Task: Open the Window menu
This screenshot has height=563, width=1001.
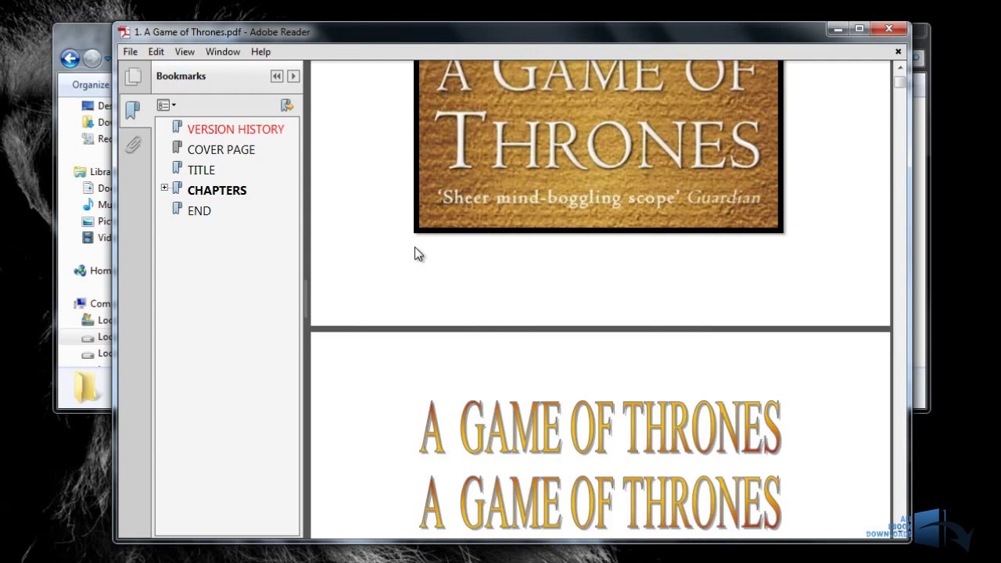Action: point(223,52)
